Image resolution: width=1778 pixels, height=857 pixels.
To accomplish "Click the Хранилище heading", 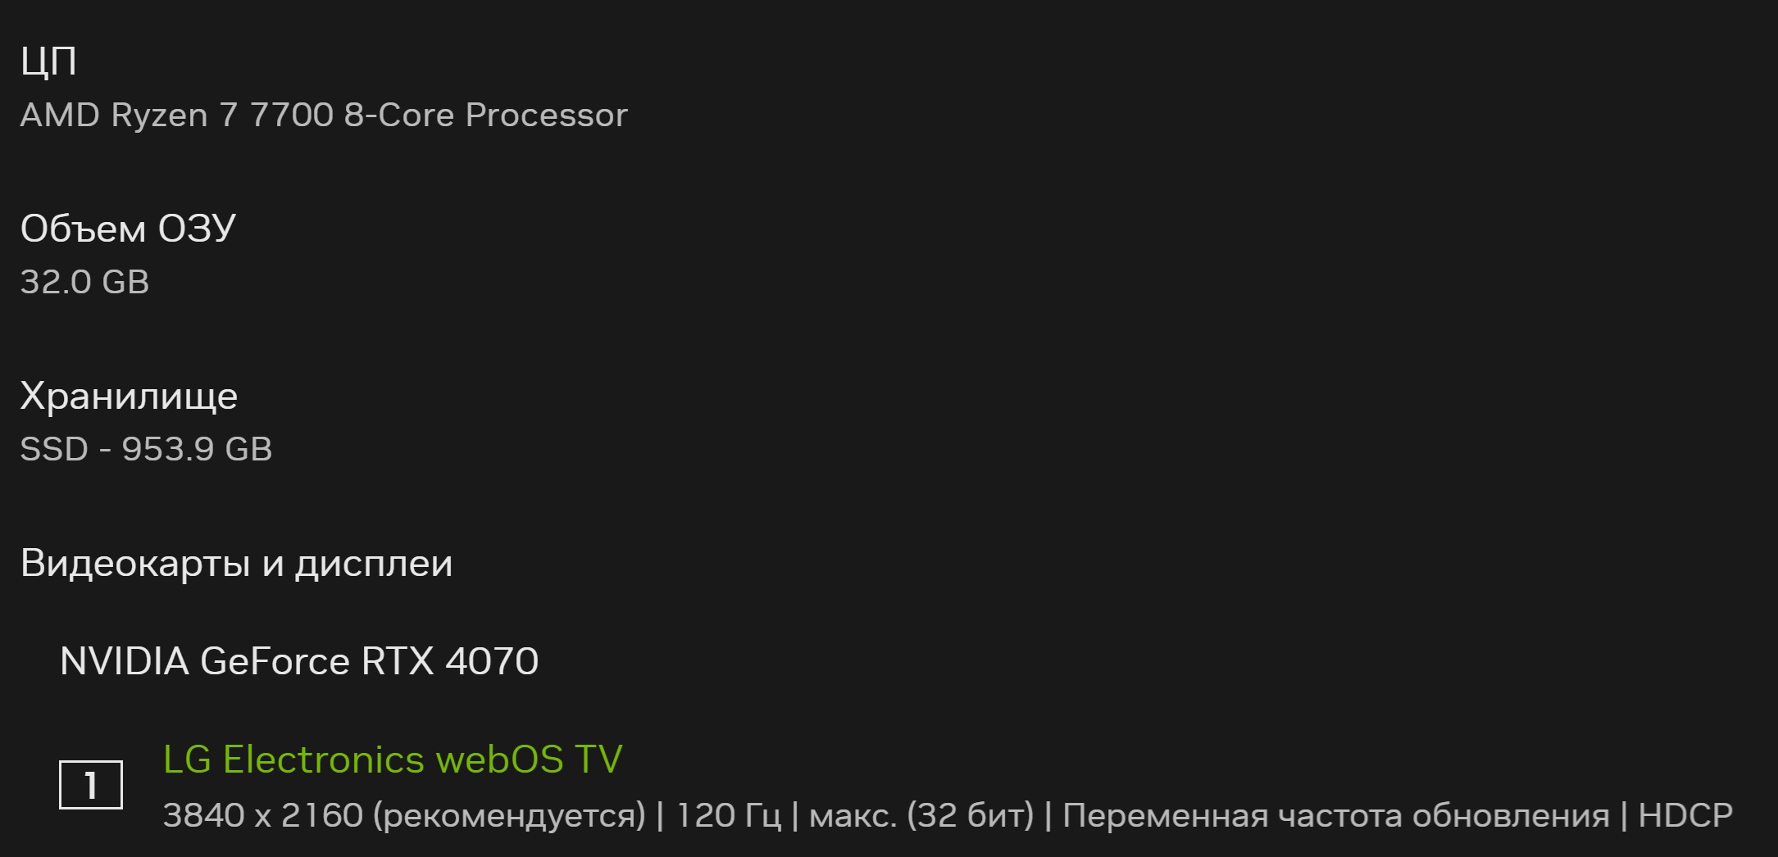I will point(129,397).
